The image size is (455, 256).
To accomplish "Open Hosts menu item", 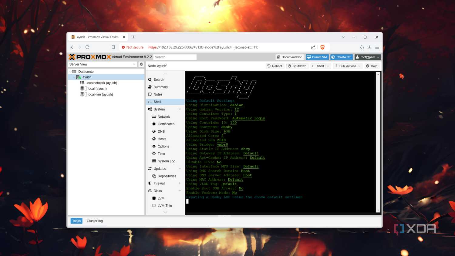I will [x=162, y=139].
